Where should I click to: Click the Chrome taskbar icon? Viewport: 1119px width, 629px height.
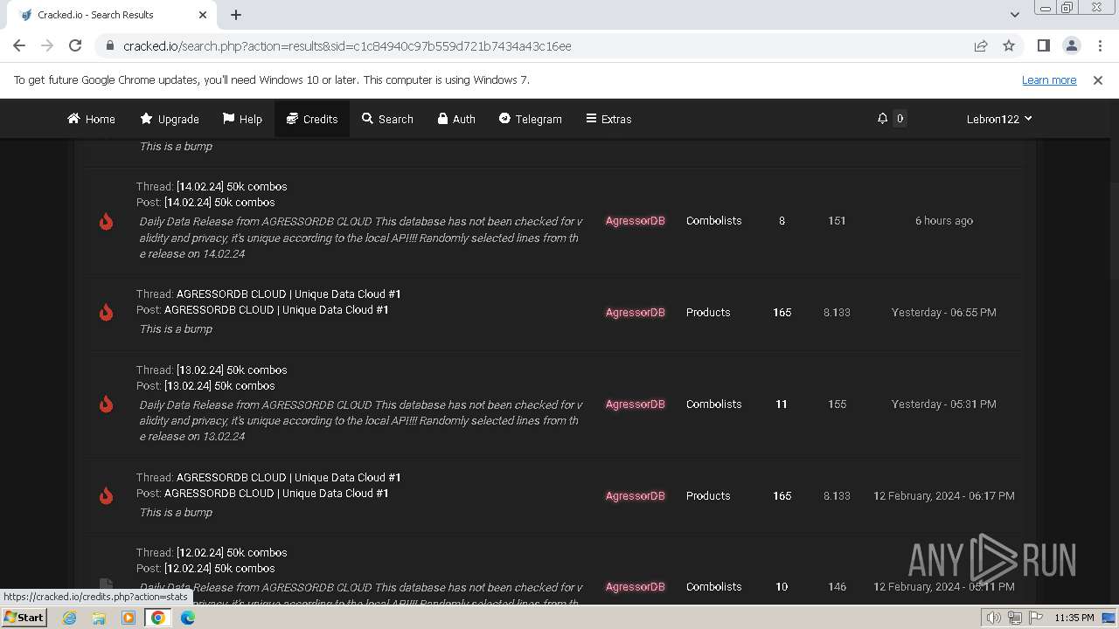[158, 618]
